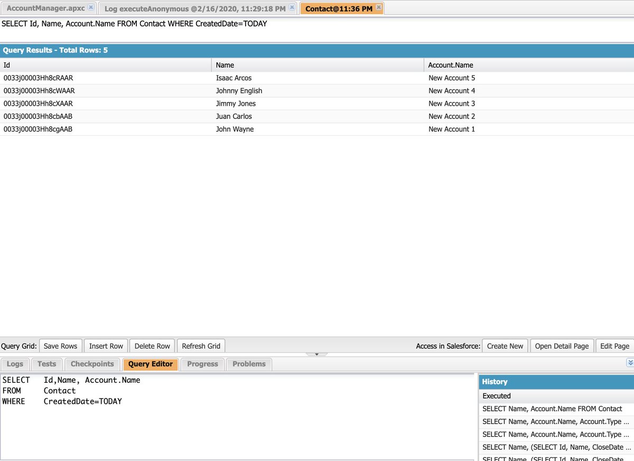Select the New Account 1 cell

click(529, 129)
